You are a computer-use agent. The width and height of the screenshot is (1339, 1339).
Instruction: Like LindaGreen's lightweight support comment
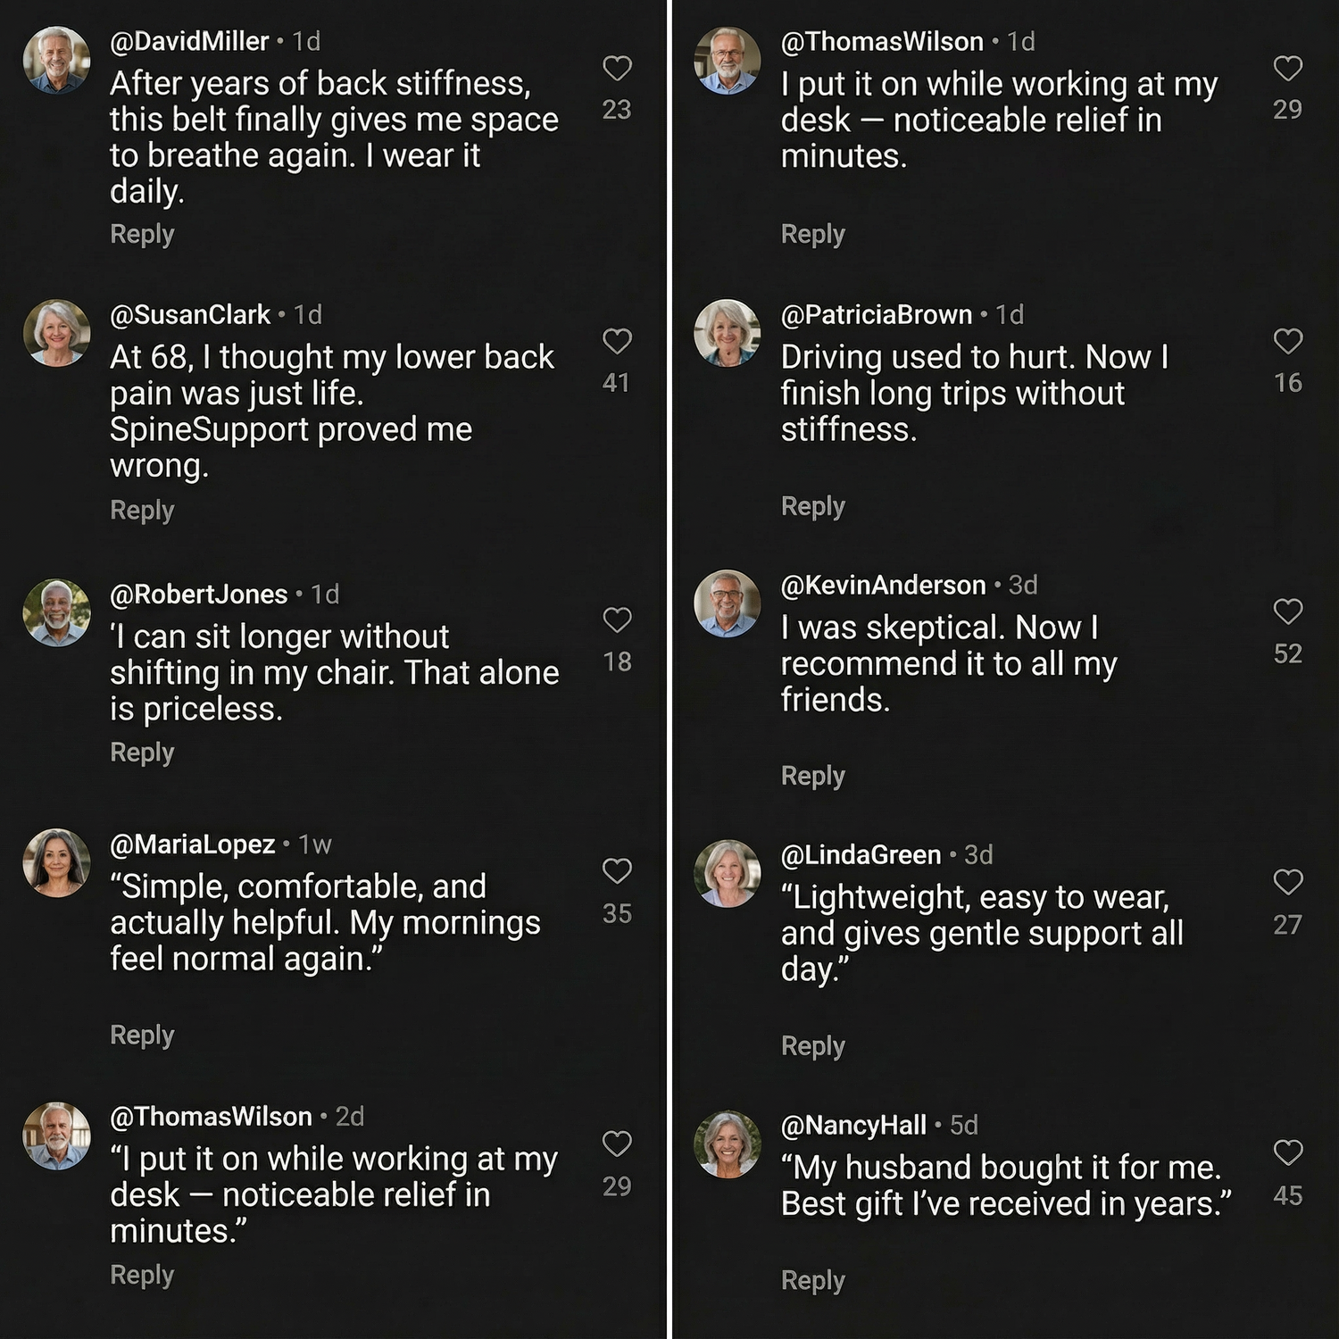pos(1287,882)
